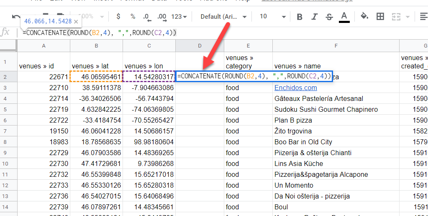Click the fx function icon
Image resolution: width=428 pixels, height=216 pixels.
pos(5,33)
